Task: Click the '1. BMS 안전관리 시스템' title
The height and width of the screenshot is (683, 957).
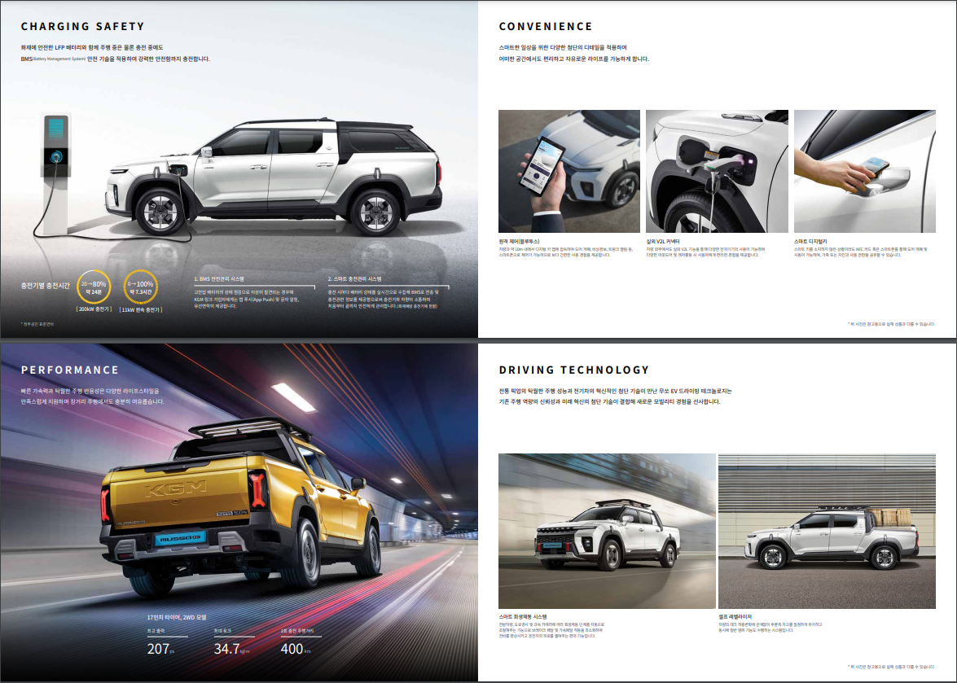Action: (x=219, y=278)
